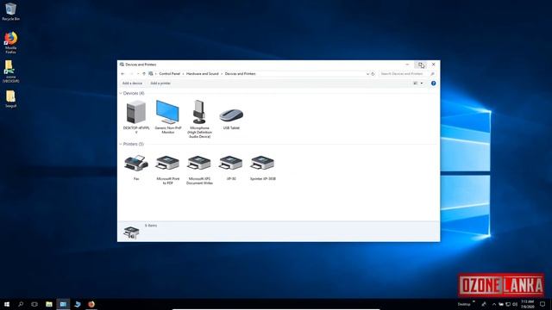
Task: Click the volume icon in system tray
Action: coord(515,304)
